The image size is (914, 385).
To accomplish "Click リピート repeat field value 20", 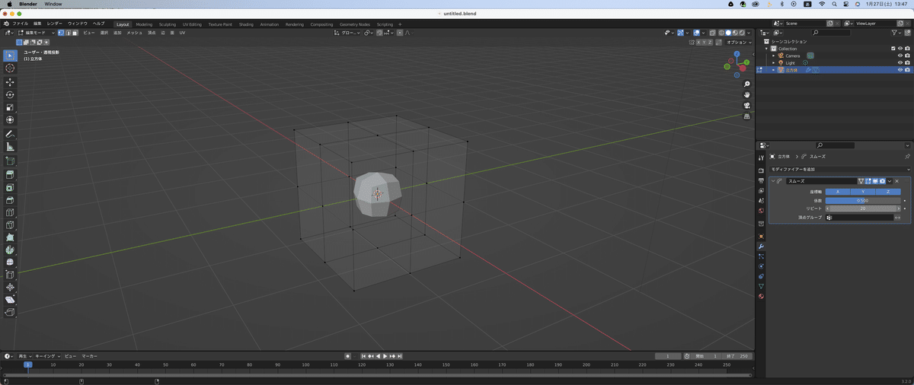I will tap(864, 208).
